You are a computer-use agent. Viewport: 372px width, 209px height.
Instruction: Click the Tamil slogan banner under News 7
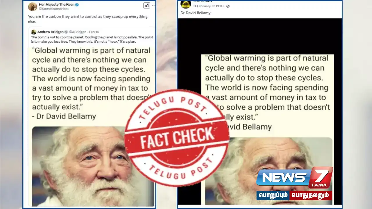point(294,195)
